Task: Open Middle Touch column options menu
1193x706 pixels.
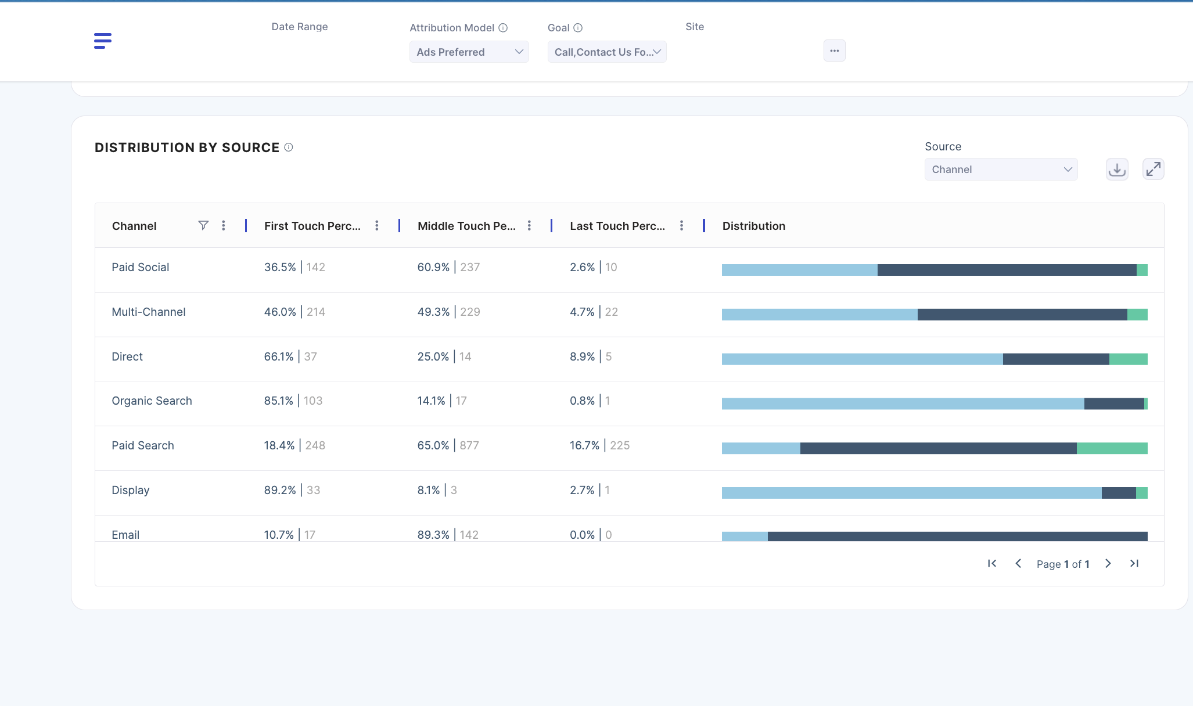Action: [529, 225]
